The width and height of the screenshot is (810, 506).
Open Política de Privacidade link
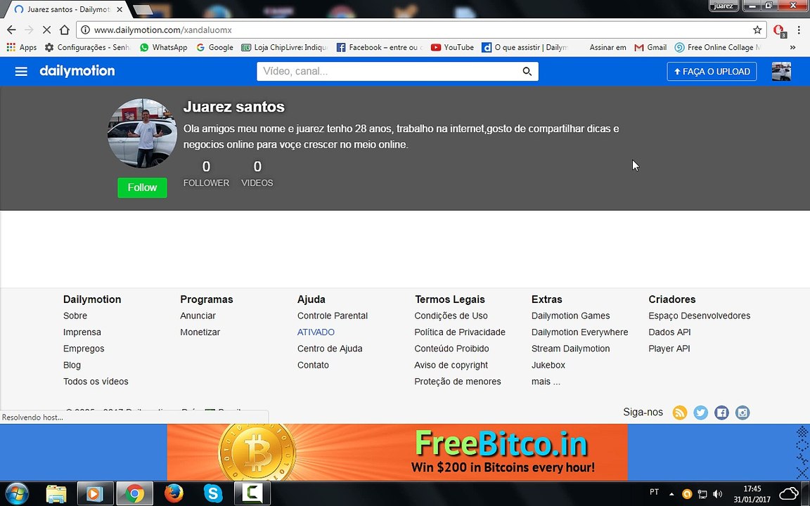click(x=460, y=332)
